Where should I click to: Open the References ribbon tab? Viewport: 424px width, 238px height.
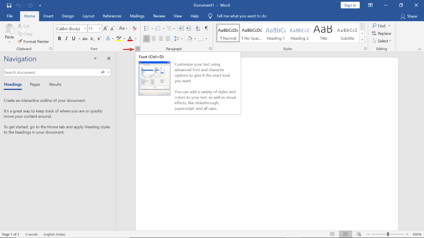[112, 16]
